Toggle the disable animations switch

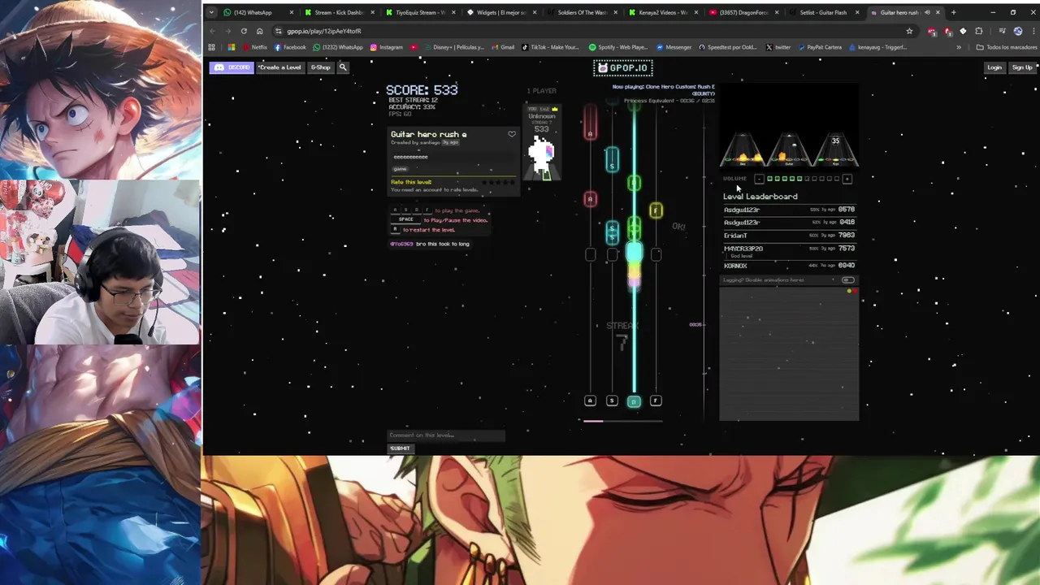pos(847,280)
